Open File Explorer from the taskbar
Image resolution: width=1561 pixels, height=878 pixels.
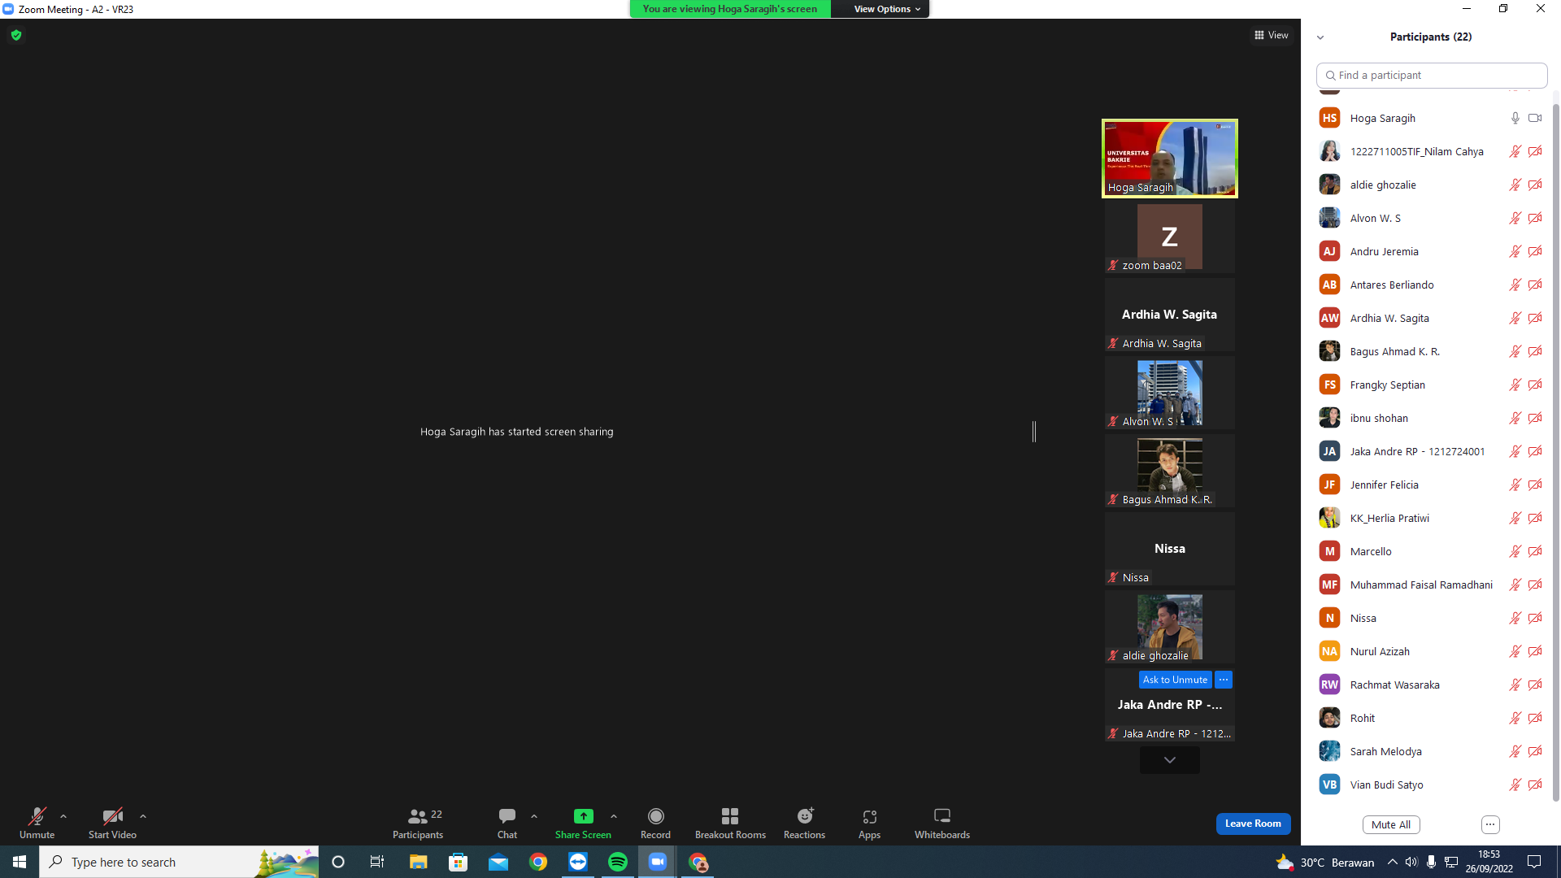click(x=418, y=862)
